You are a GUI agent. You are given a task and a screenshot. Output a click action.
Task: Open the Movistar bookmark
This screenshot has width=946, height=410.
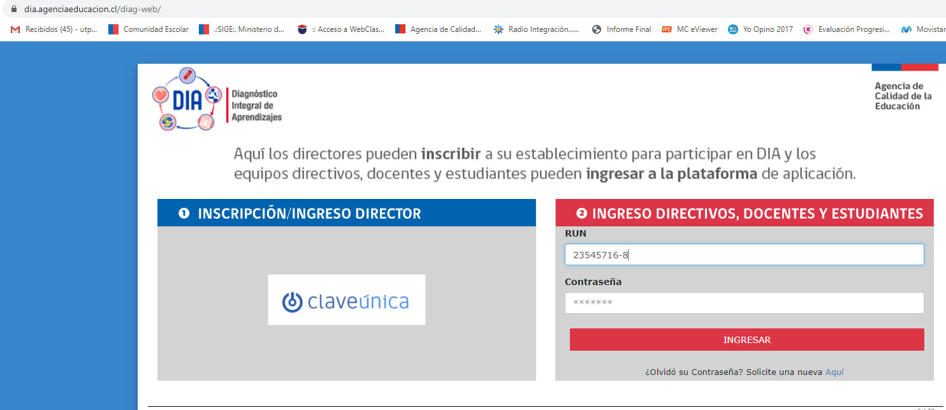923,29
